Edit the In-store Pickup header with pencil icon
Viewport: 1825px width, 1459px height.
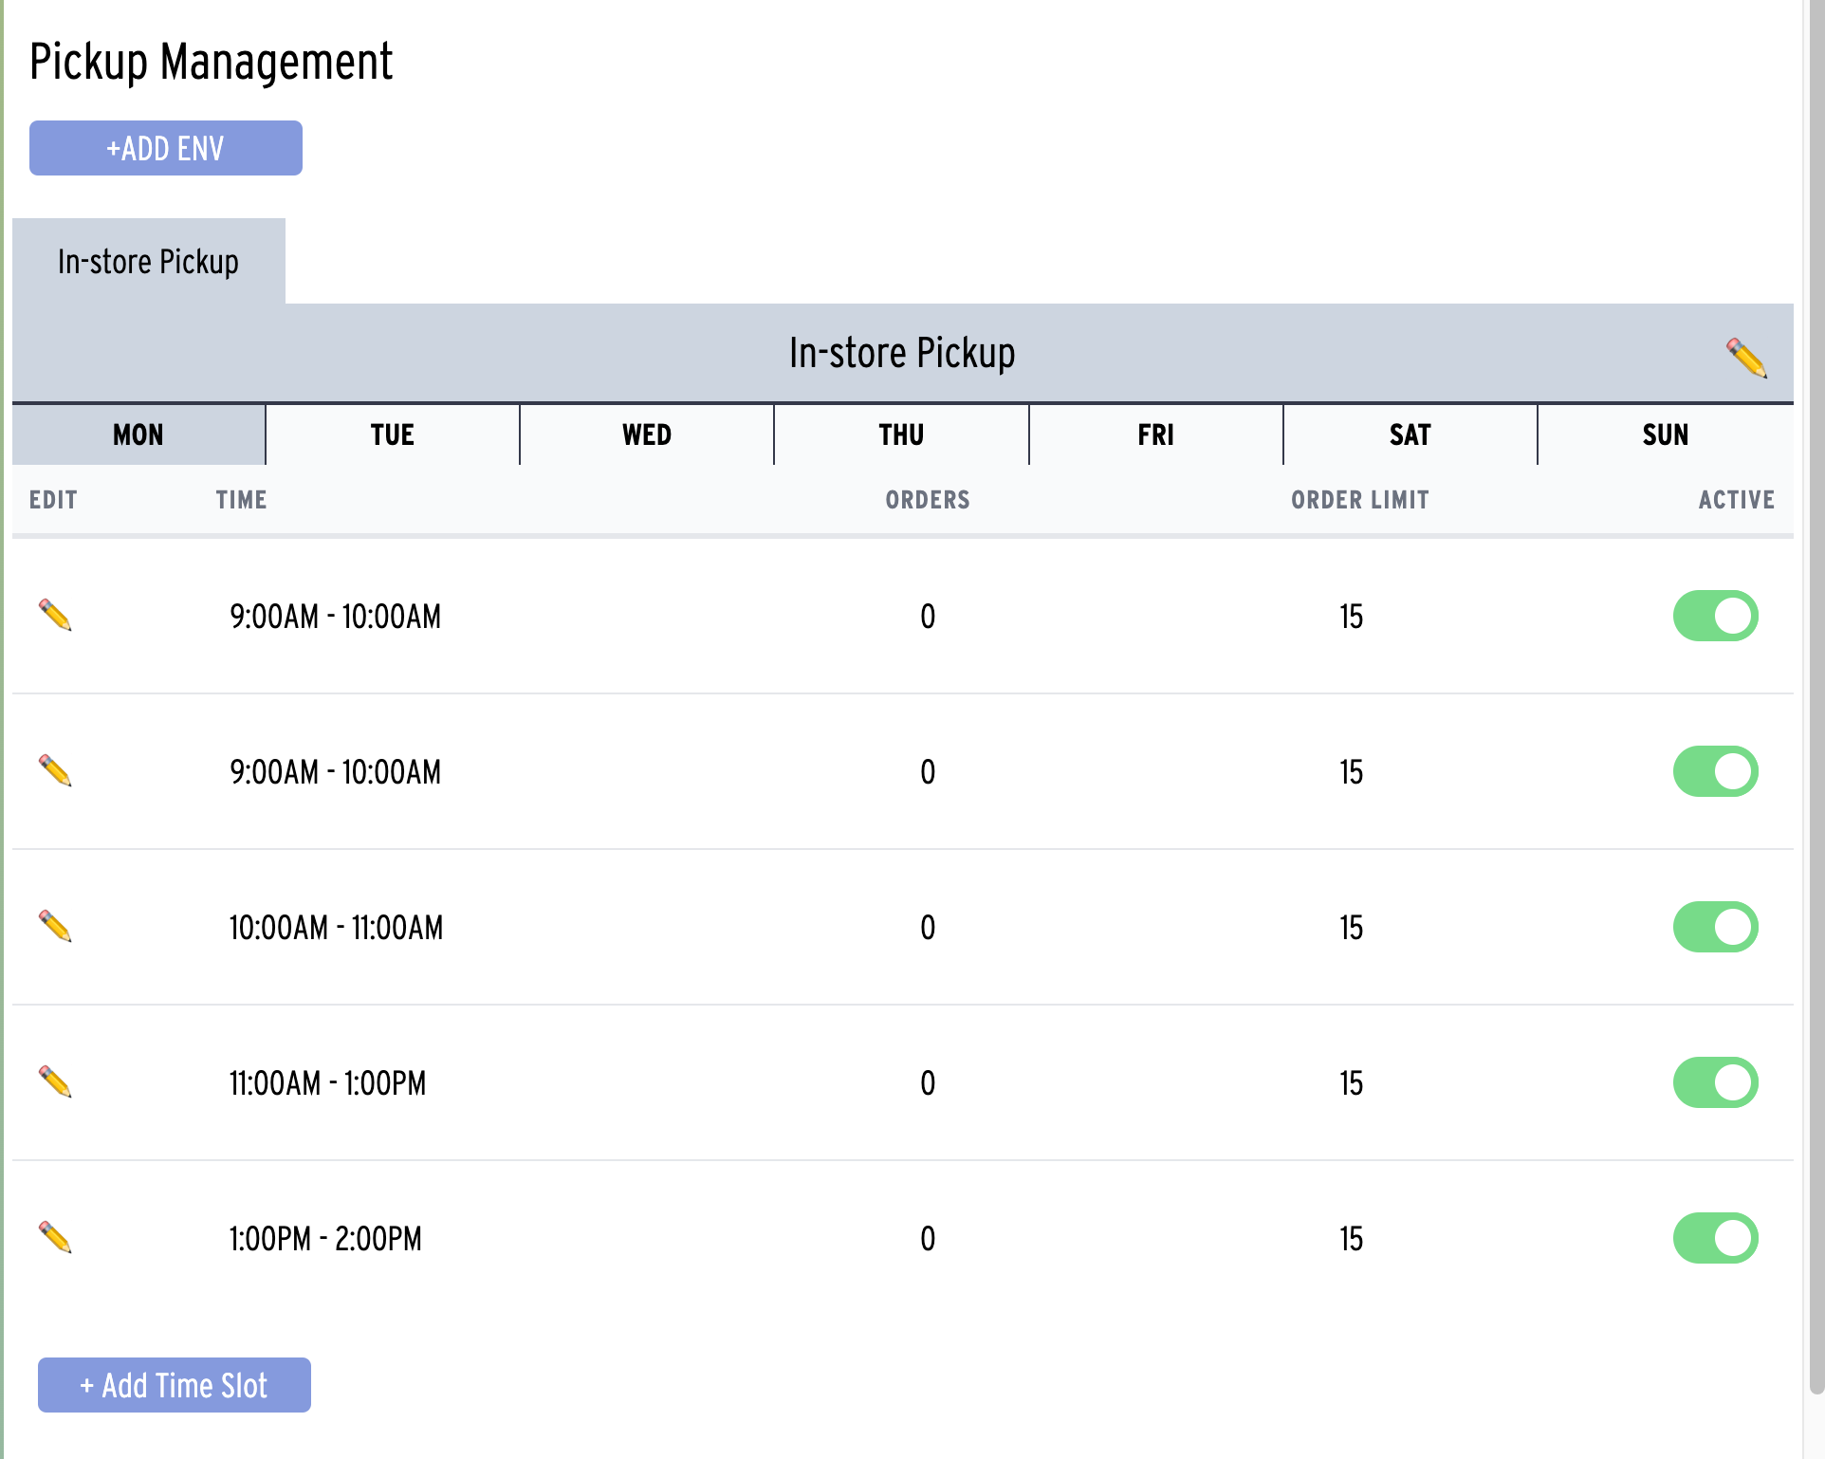1746,358
